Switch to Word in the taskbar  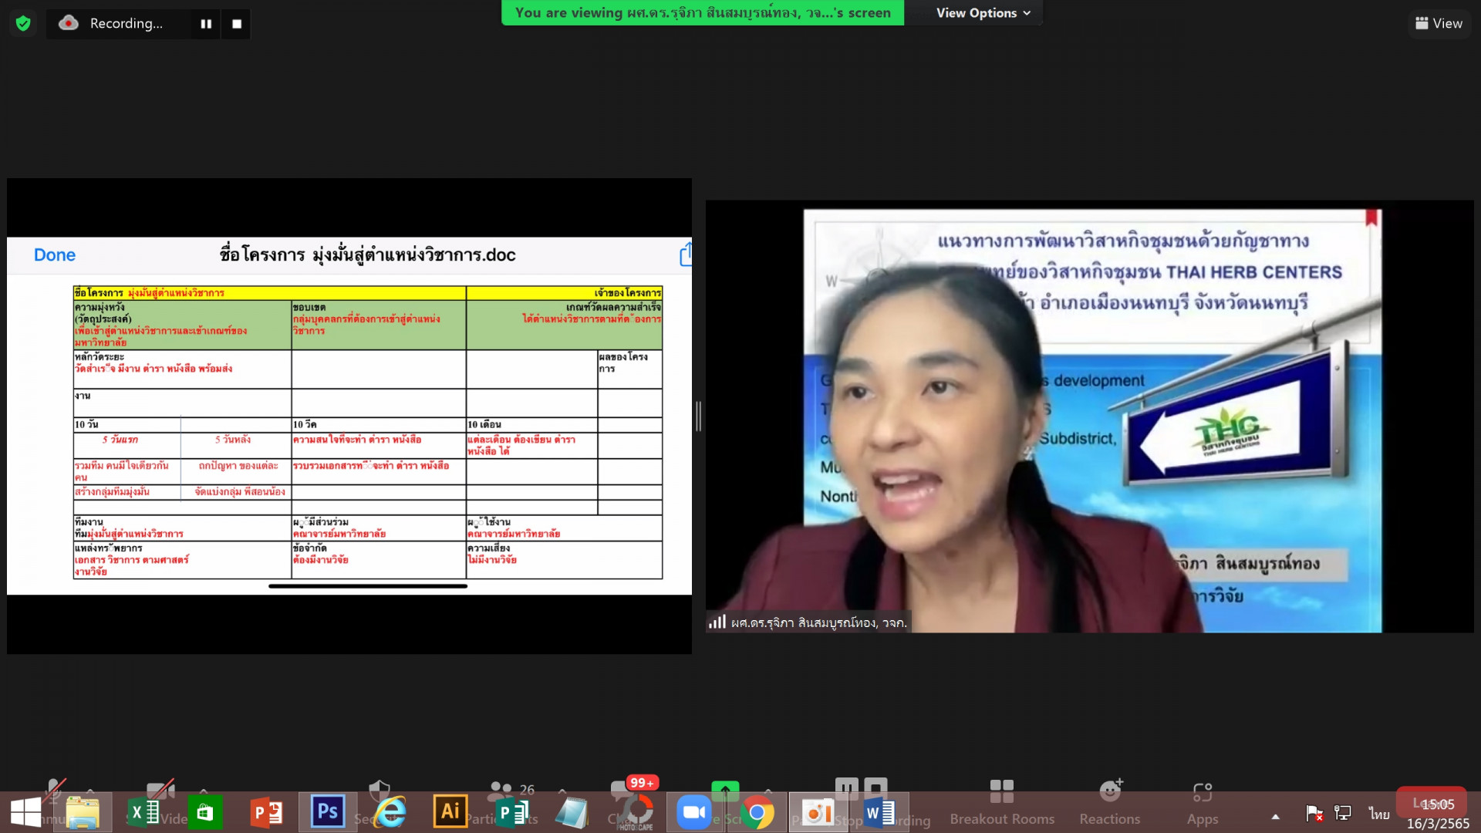click(x=879, y=813)
